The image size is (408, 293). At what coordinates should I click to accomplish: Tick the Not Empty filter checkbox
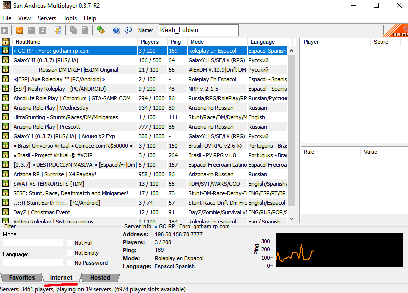70,253
